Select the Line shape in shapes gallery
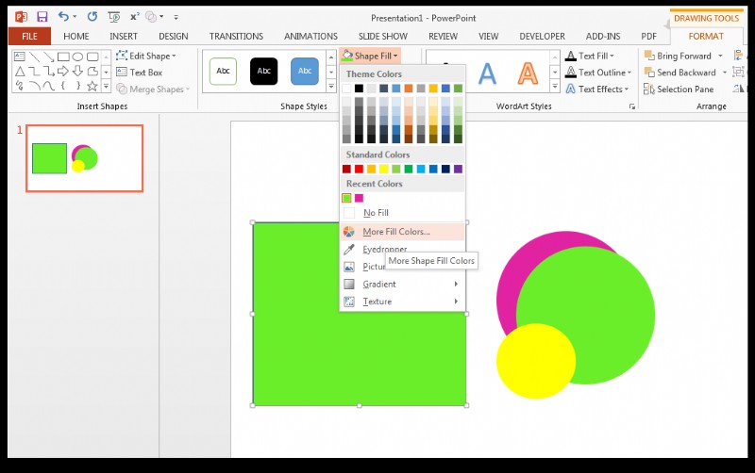The height and width of the screenshot is (473, 755). click(x=34, y=57)
